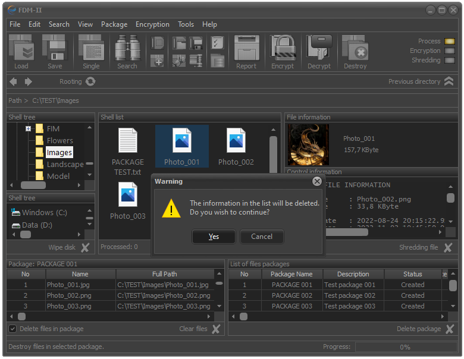Click the Shredding file X icon
Viewport: 464px width, 359px height.
tap(448, 247)
